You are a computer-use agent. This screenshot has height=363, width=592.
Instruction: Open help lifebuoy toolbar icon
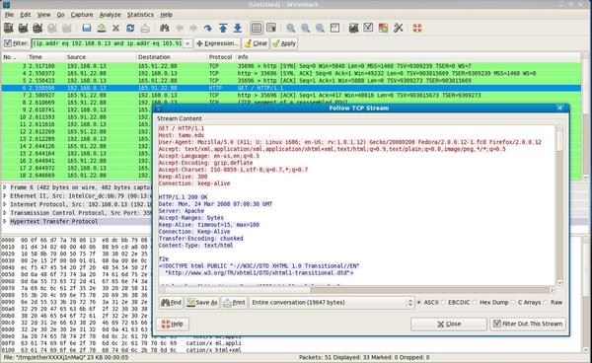417,28
